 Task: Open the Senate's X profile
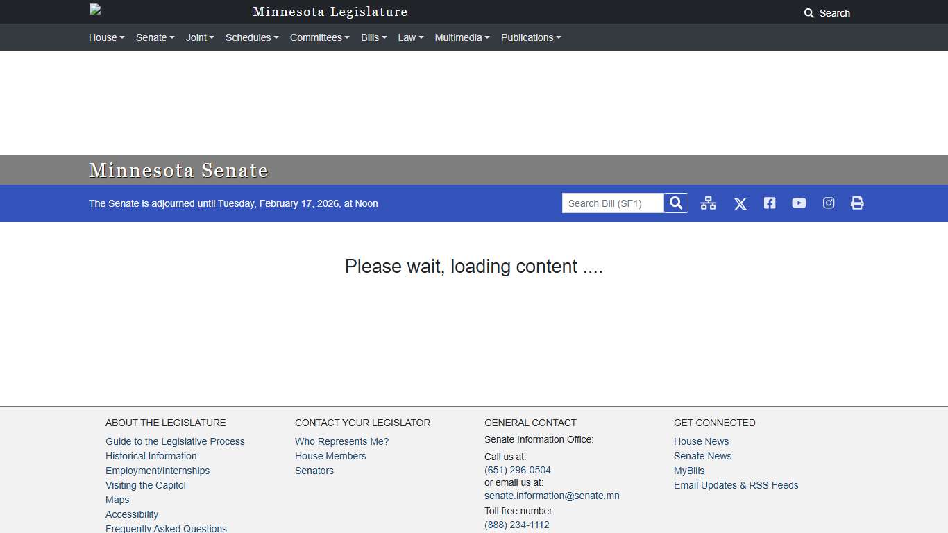pos(740,203)
